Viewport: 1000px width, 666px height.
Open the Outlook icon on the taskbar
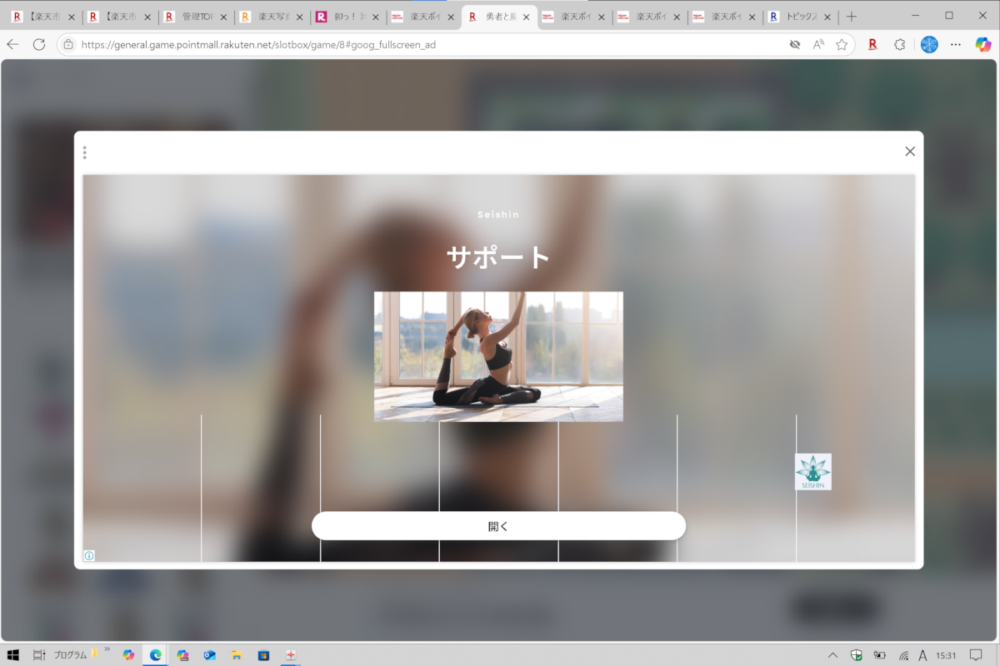coord(210,655)
